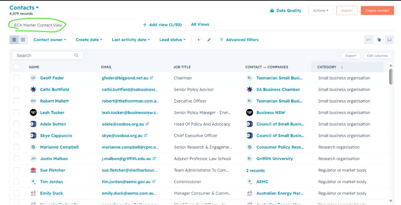Click the AEMC company logo icon
This screenshot has width=401, height=205.
pyautogui.click(x=250, y=182)
